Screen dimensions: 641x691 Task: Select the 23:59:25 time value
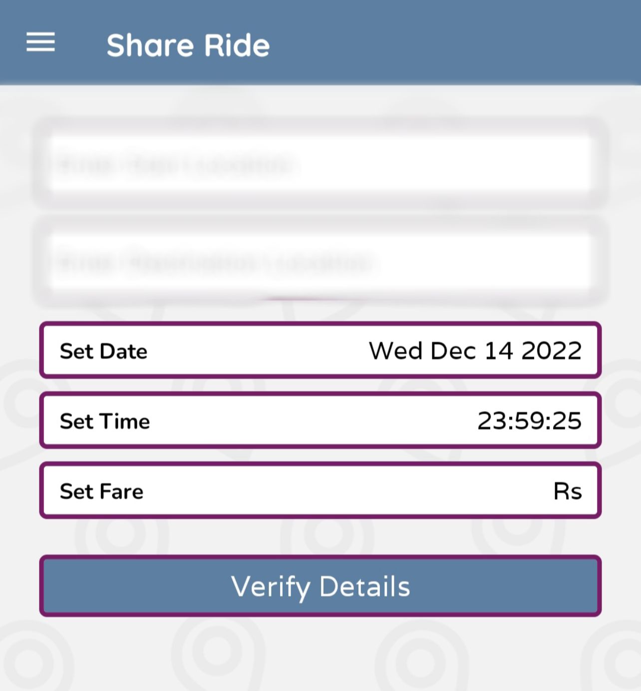[530, 421]
